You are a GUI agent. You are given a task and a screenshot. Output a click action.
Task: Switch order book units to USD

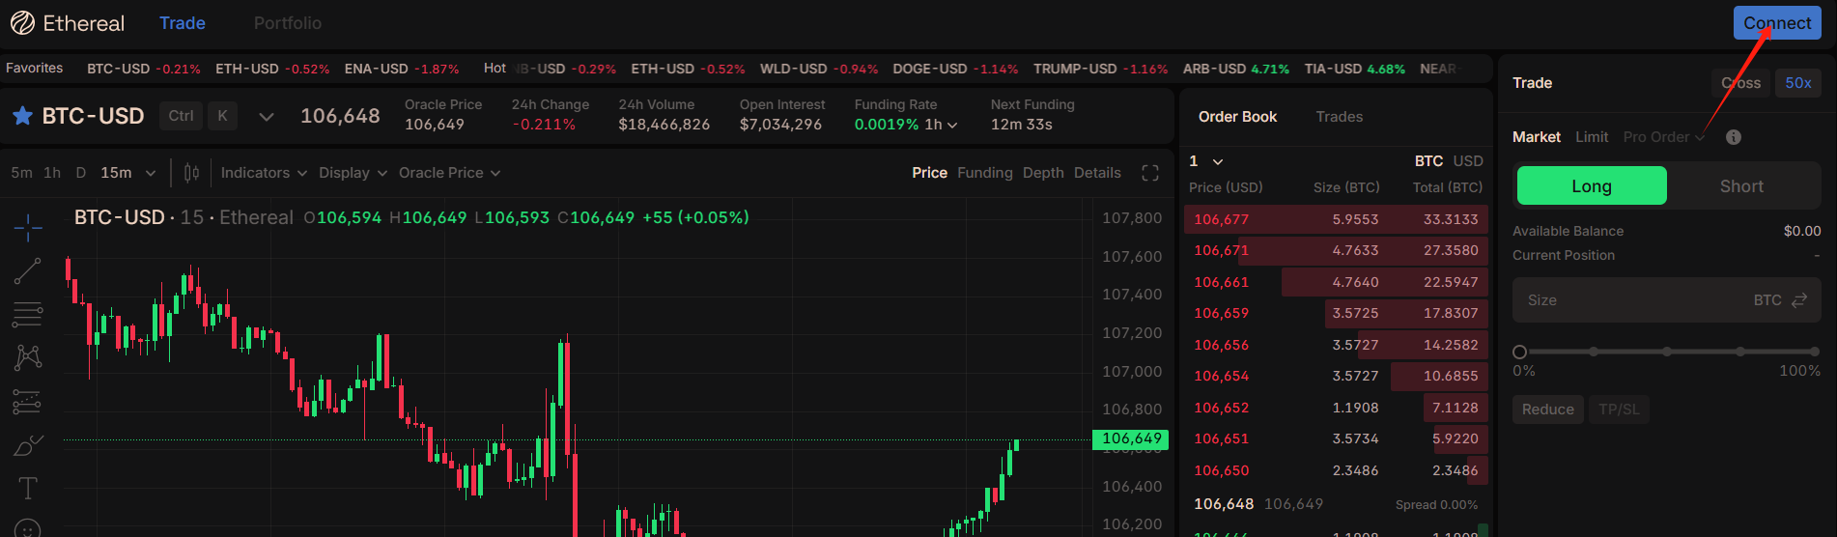[1468, 161]
